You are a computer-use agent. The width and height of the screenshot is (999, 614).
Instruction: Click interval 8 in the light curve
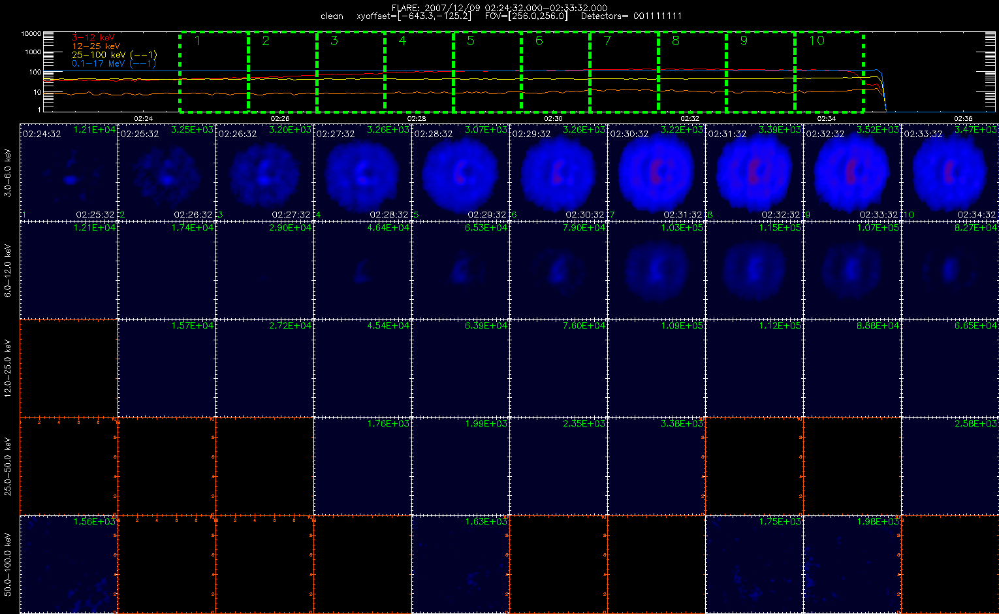(692, 72)
